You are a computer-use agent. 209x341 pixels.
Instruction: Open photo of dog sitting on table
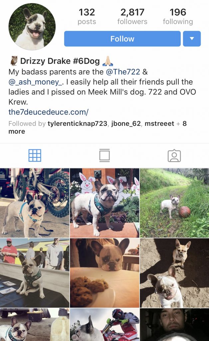click(x=35, y=273)
